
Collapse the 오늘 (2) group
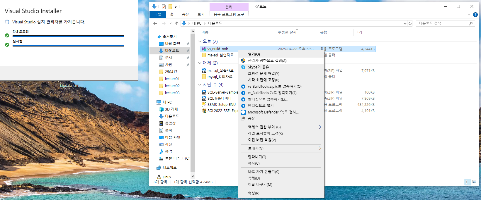point(200,42)
